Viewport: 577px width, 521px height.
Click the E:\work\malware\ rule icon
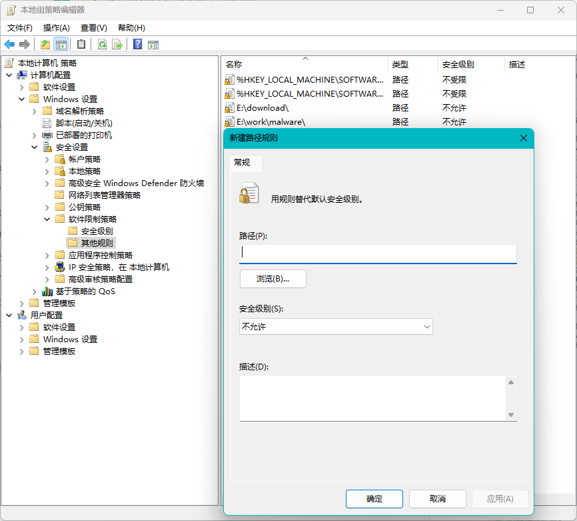pyautogui.click(x=229, y=121)
